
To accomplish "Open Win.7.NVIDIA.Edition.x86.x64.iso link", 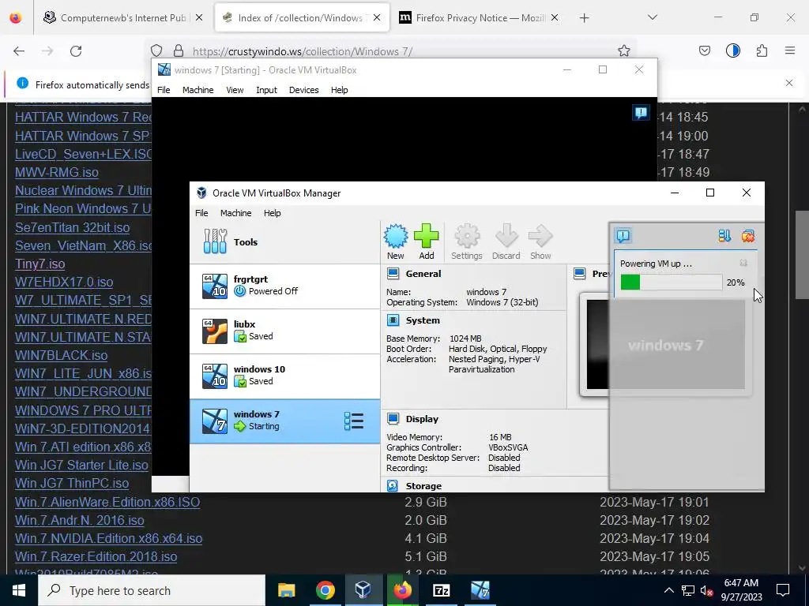I will click(108, 538).
